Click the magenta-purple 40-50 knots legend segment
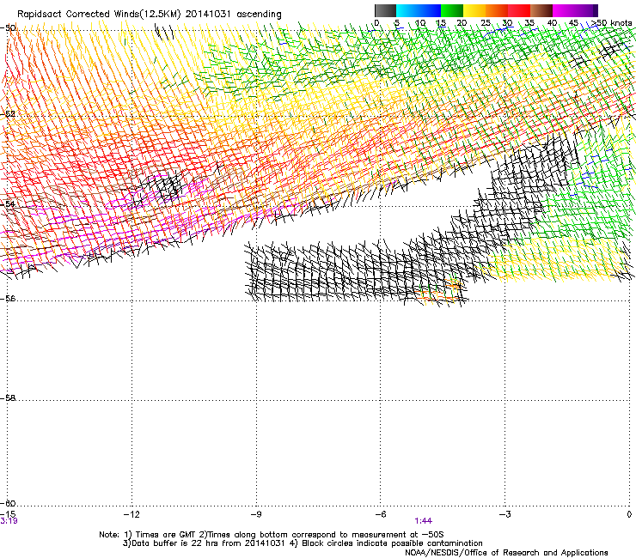This screenshot has height=558, width=636. pyautogui.click(x=575, y=10)
